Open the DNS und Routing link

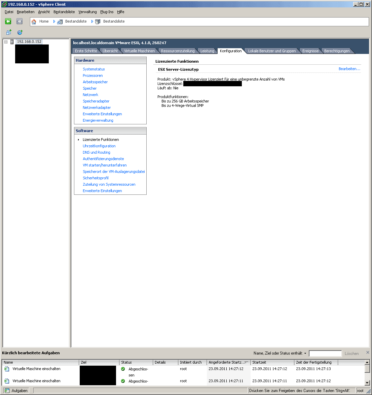[x=97, y=152]
